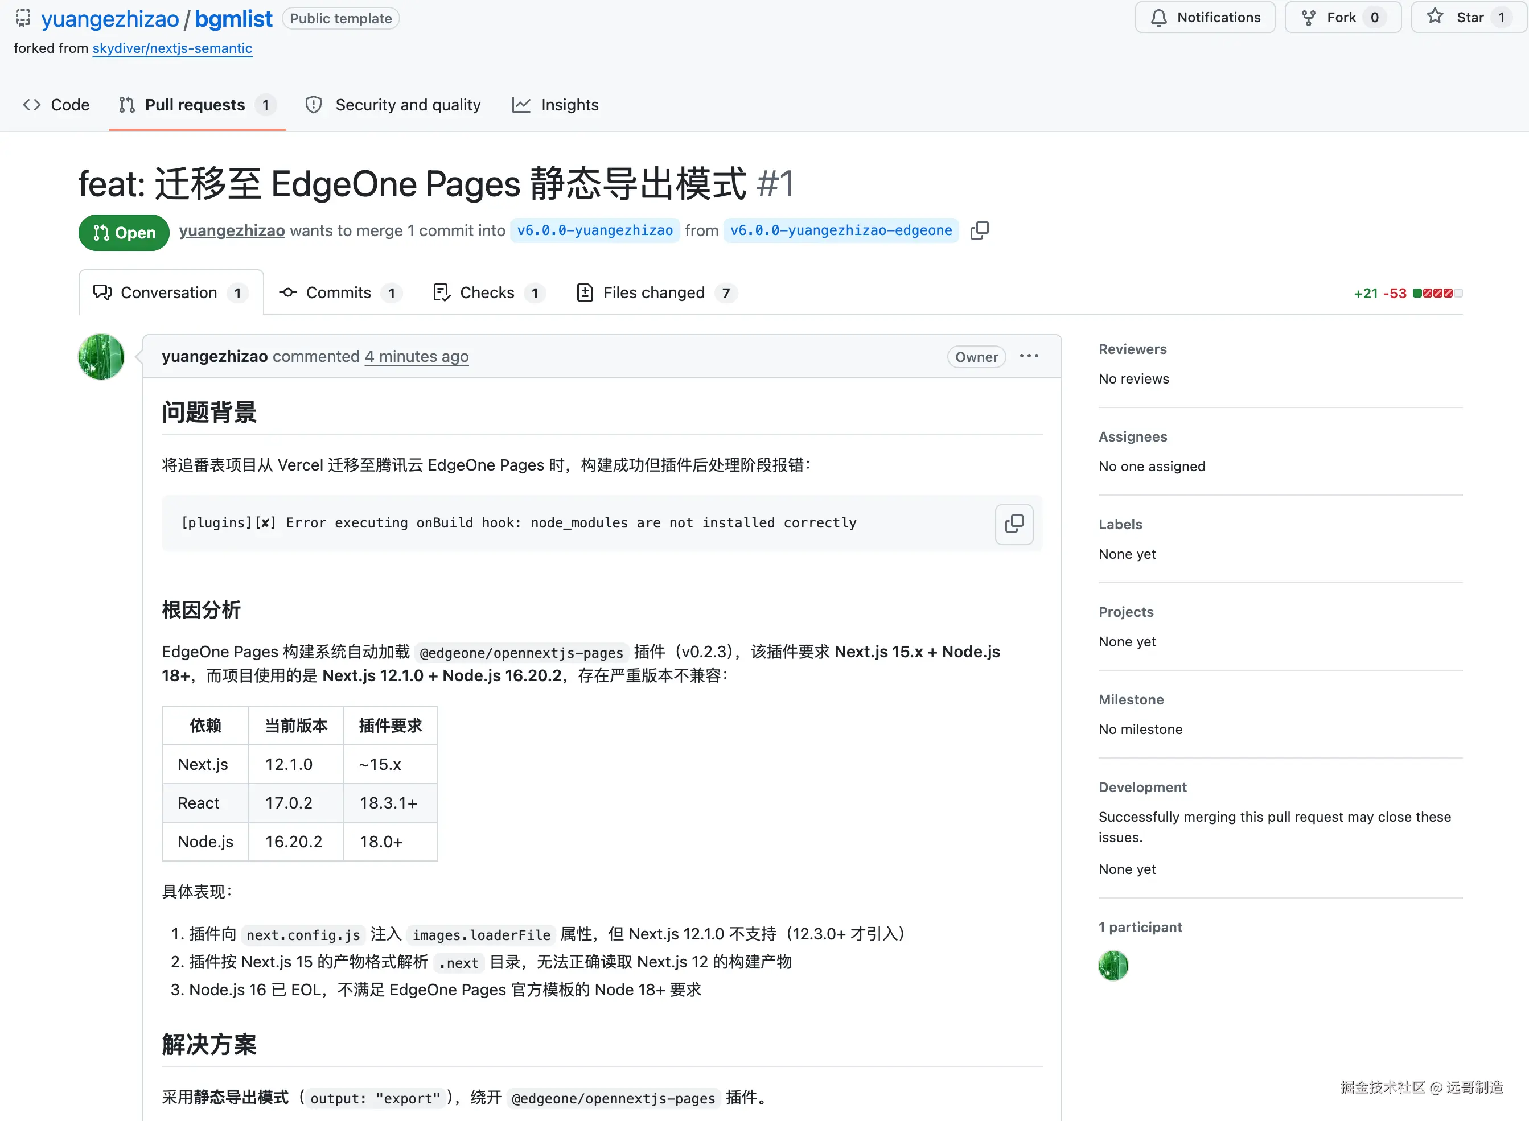Copy the error code block contents
The height and width of the screenshot is (1121, 1529).
point(1014,524)
